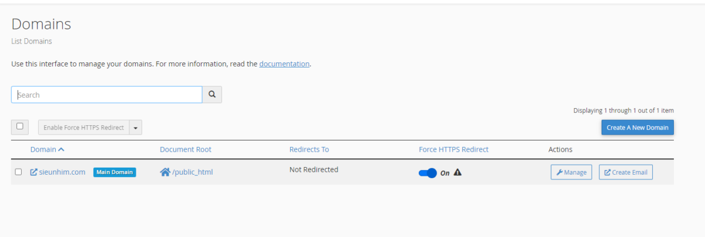Open the sieunhim.com domain link

(62, 172)
